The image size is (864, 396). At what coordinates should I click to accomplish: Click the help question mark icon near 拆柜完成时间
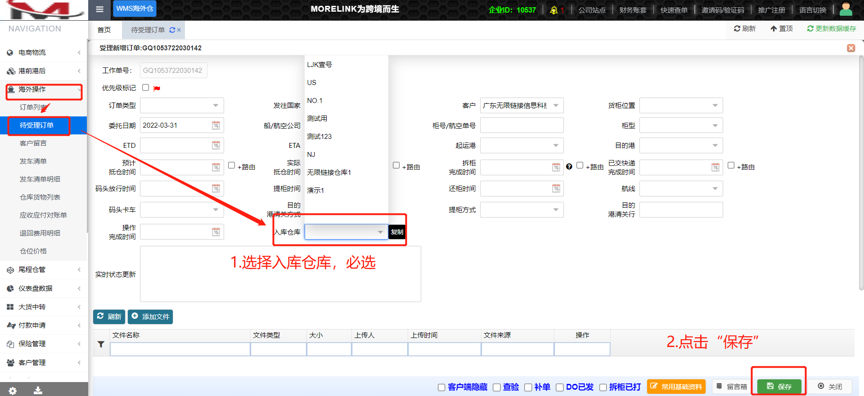point(569,167)
